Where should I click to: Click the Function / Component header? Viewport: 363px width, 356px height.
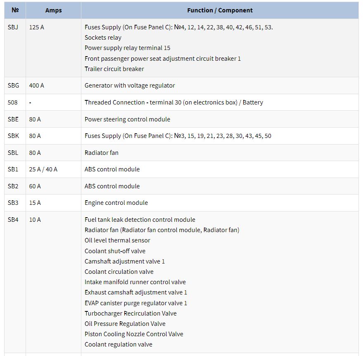[x=220, y=10]
